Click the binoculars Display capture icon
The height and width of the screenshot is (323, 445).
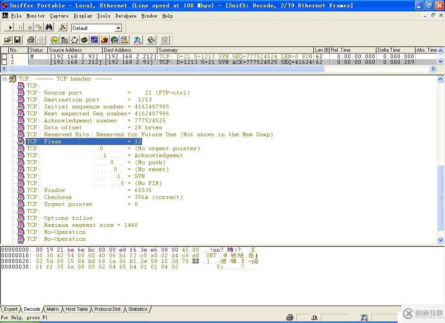[49, 27]
